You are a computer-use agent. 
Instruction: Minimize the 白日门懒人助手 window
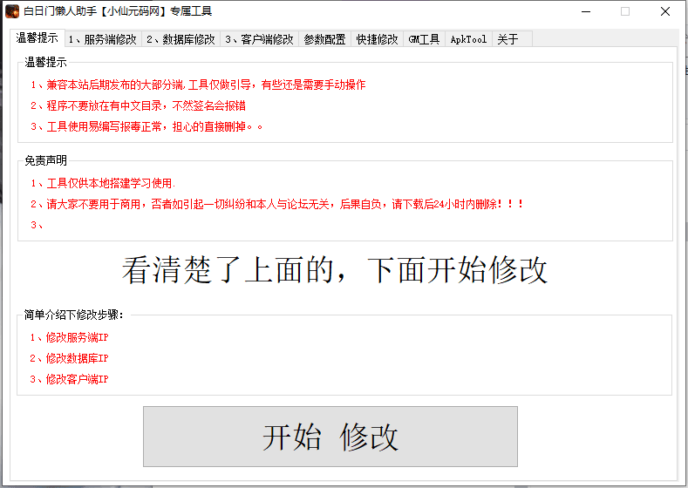click(586, 11)
